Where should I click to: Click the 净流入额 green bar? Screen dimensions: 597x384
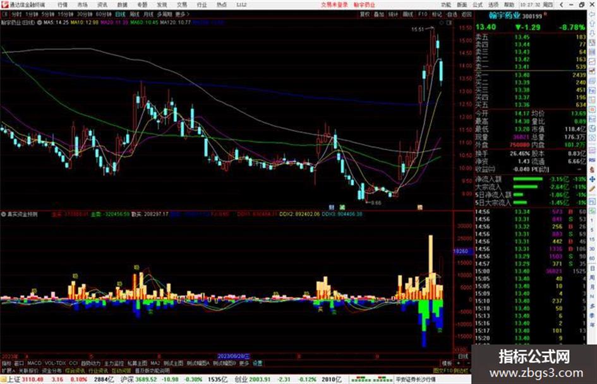pos(528,178)
